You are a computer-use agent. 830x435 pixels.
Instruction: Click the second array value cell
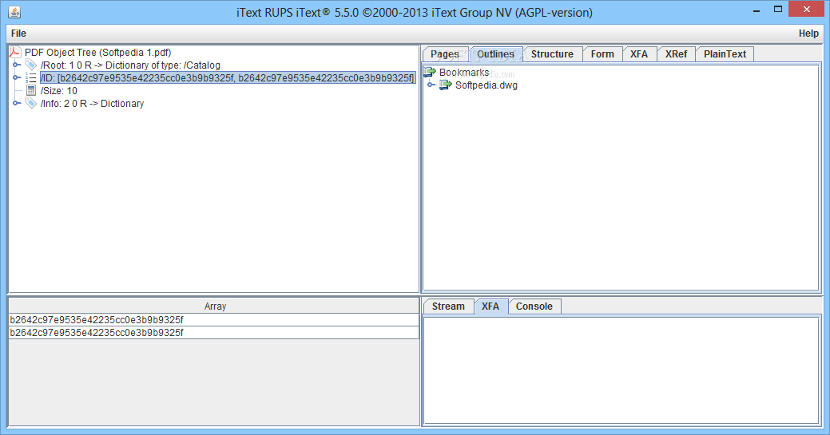(x=214, y=332)
